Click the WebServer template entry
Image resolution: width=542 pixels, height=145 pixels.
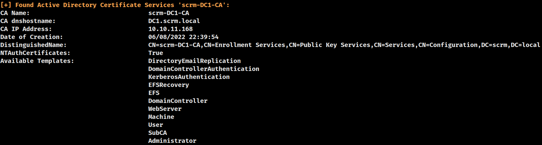click(165, 109)
